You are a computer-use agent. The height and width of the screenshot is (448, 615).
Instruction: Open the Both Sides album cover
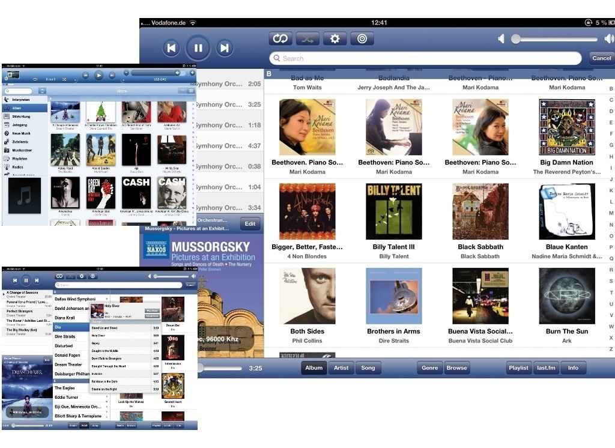click(307, 296)
